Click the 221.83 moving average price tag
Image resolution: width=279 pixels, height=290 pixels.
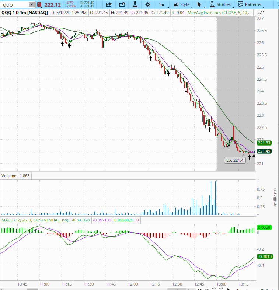pos(264,143)
